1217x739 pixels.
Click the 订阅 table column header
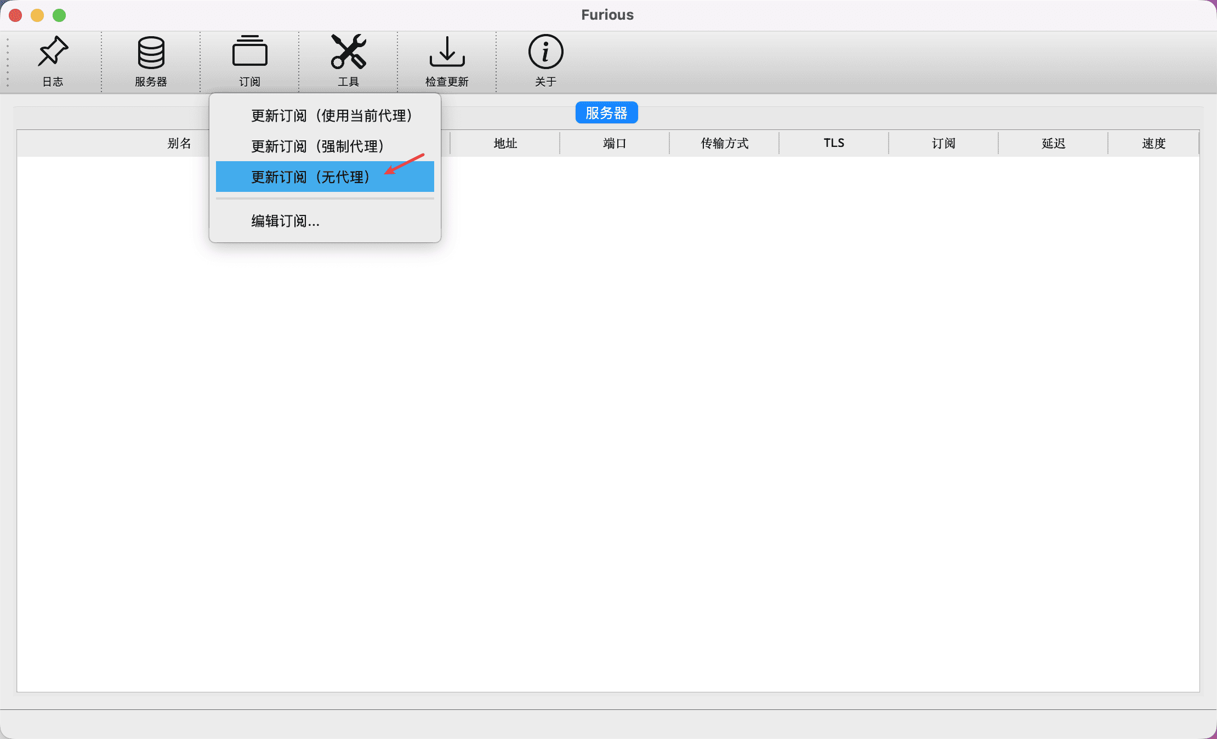pyautogui.click(x=943, y=144)
